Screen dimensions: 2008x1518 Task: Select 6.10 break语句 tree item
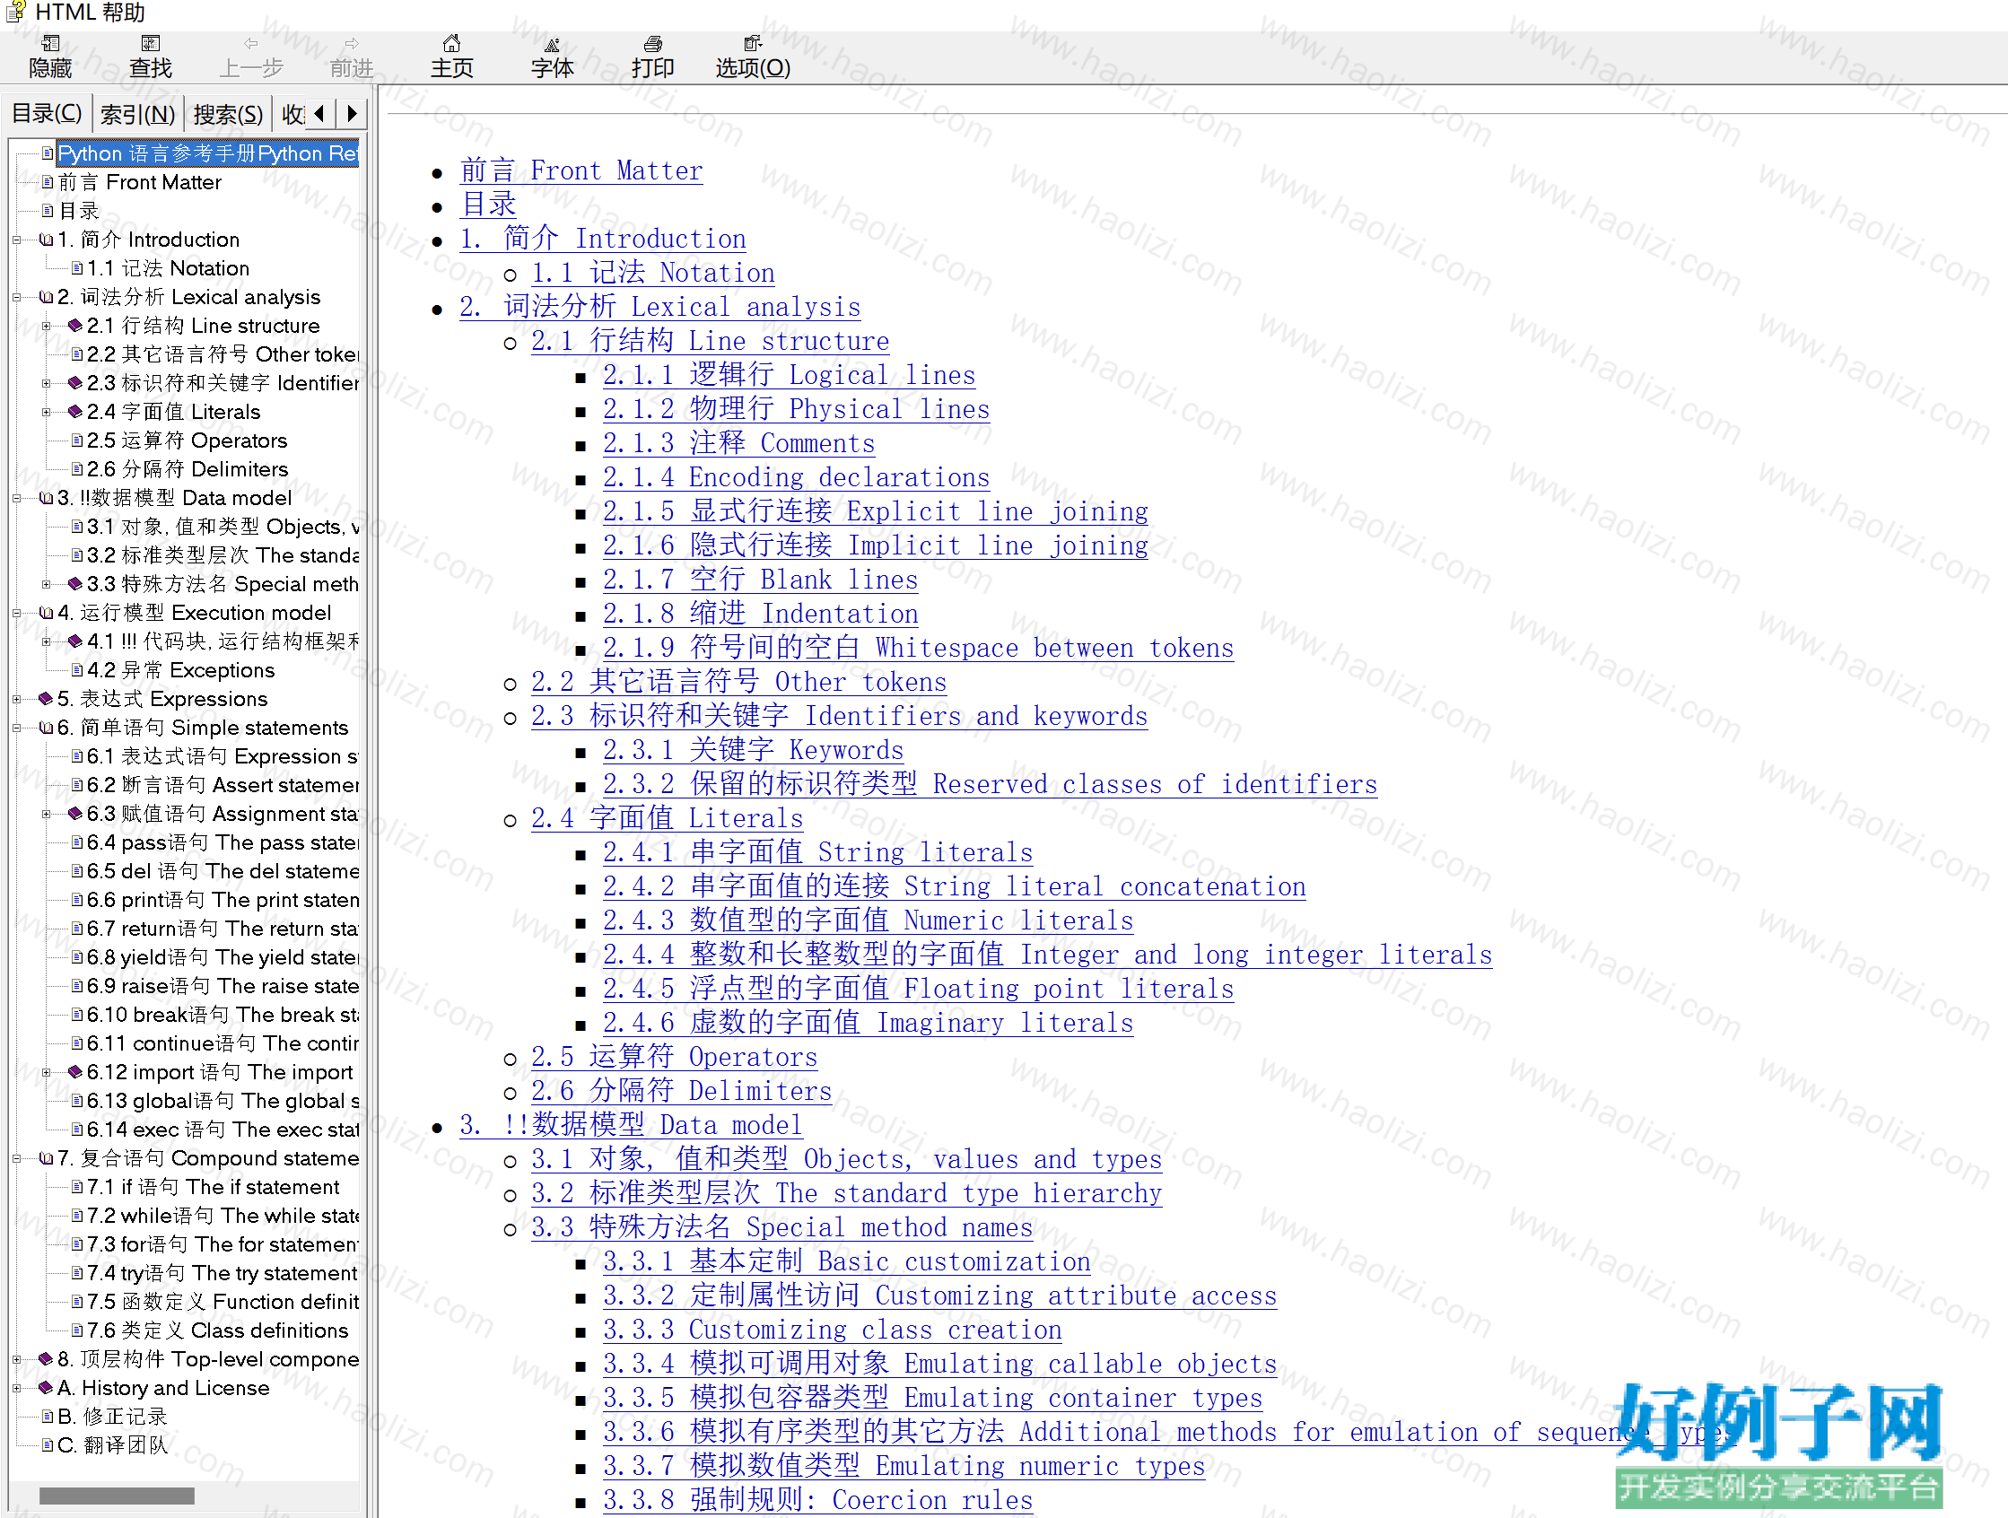point(223,1015)
